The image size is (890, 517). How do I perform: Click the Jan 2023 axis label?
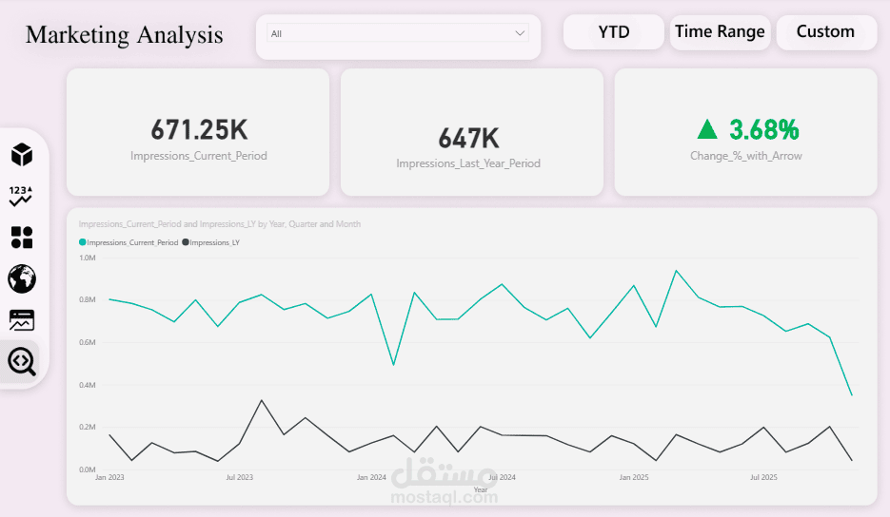109,477
